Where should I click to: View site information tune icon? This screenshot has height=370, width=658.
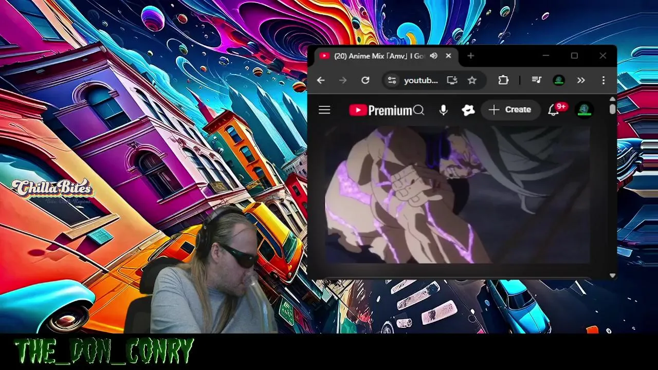[392, 80]
